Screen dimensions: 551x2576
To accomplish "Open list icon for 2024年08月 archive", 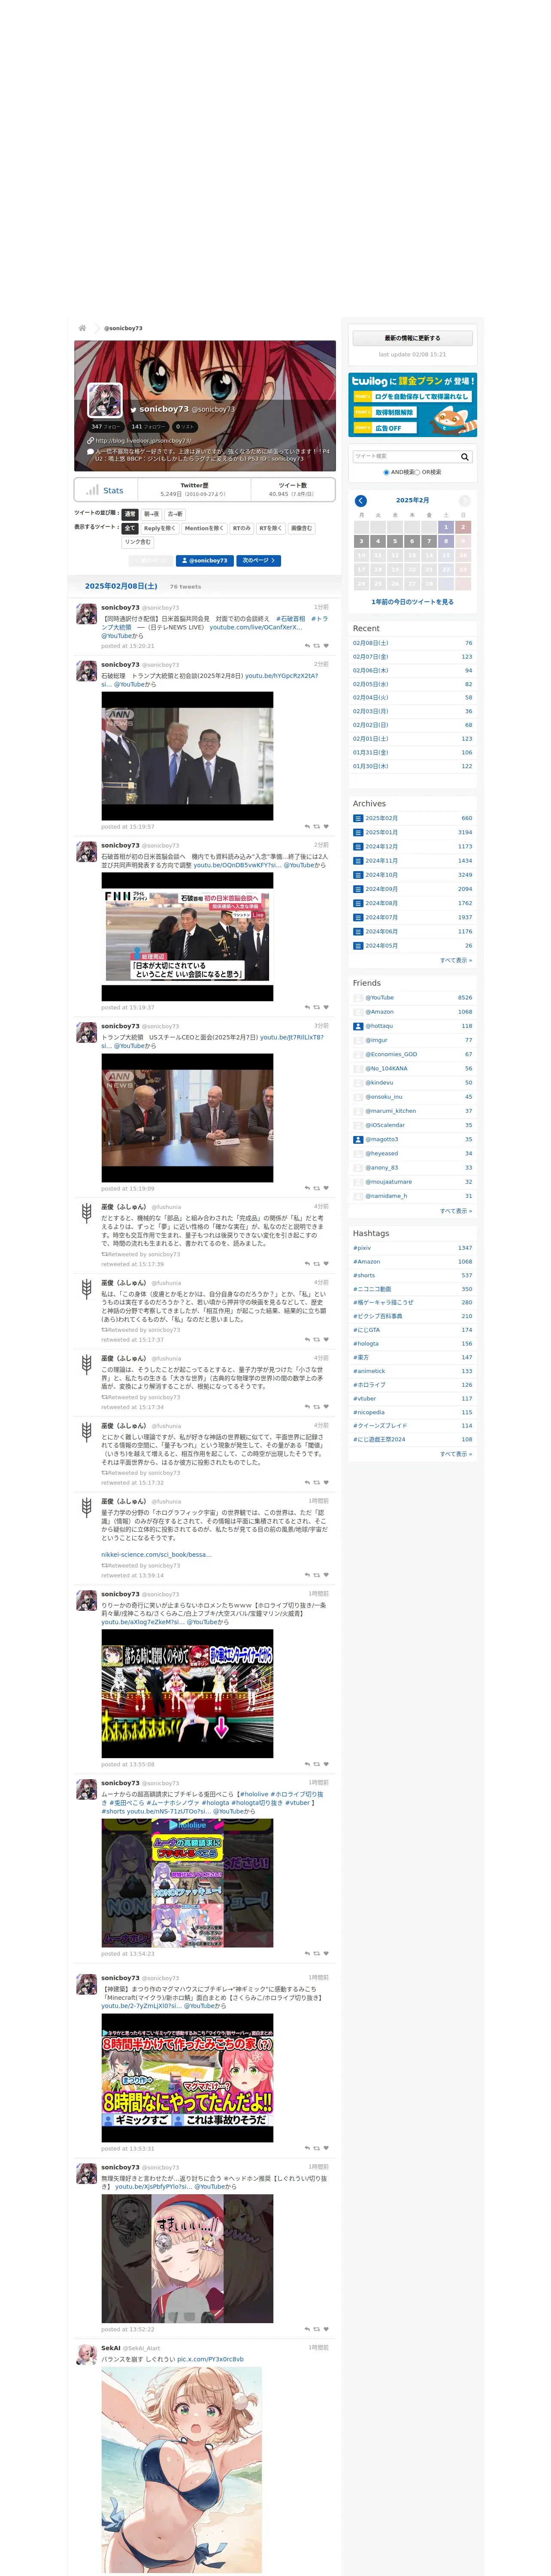I will coord(358,903).
